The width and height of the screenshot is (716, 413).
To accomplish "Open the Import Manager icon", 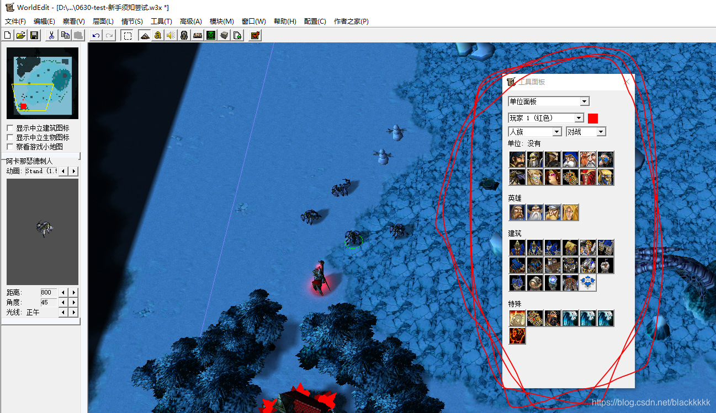I will tap(237, 35).
